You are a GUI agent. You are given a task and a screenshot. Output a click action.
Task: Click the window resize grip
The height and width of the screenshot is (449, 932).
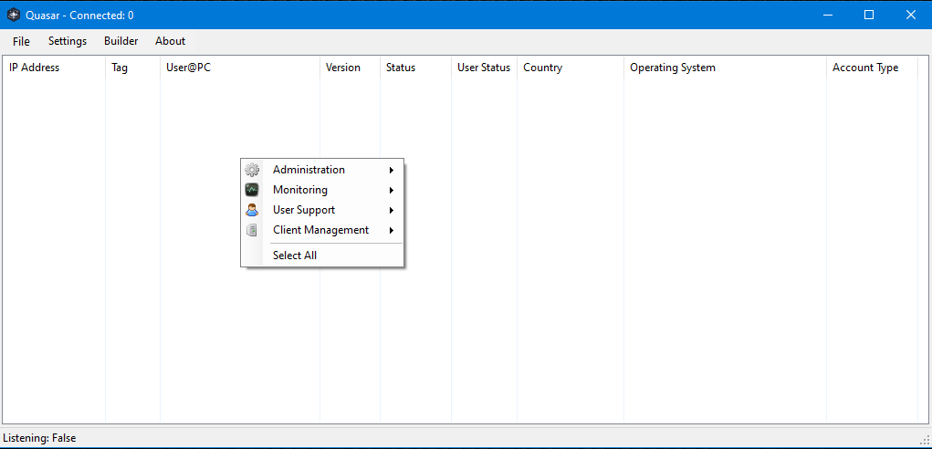point(925,440)
